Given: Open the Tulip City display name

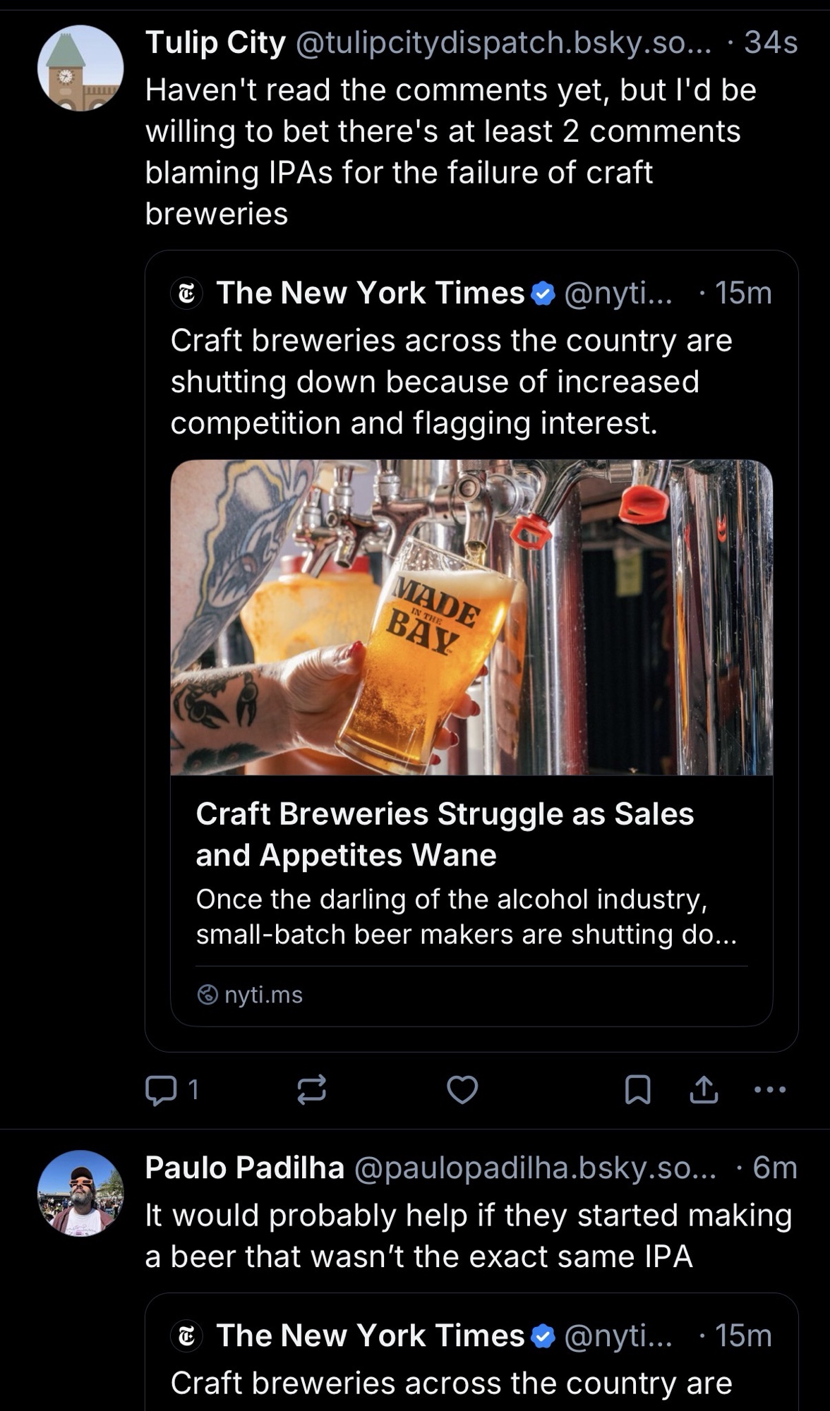Looking at the screenshot, I should tap(215, 43).
